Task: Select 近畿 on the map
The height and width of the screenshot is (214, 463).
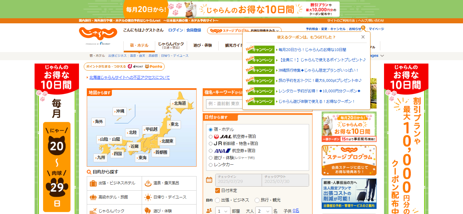Action: coord(134,147)
